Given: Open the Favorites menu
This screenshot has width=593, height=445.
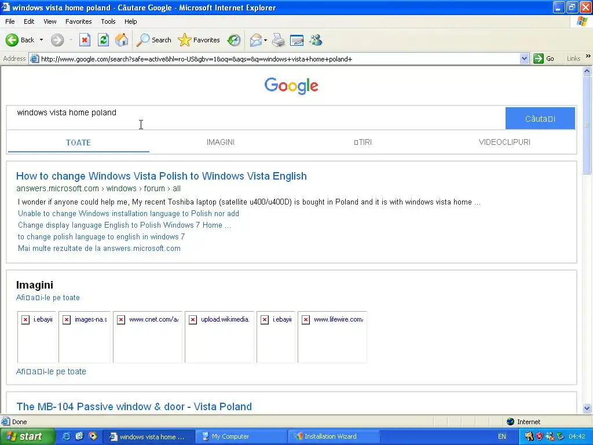Looking at the screenshot, I should (x=78, y=21).
